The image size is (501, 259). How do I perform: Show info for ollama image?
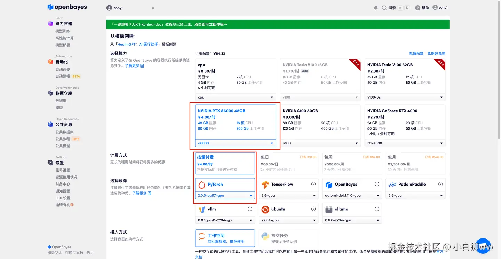(377, 209)
